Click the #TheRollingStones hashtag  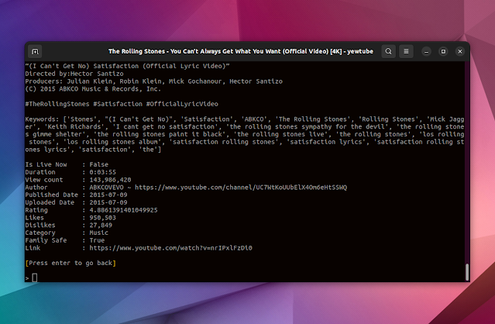pyautogui.click(x=57, y=104)
